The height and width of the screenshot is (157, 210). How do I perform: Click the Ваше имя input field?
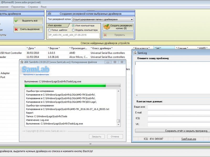179,107
